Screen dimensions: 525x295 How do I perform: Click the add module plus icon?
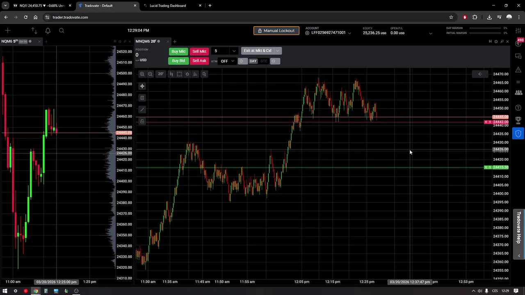8,30
